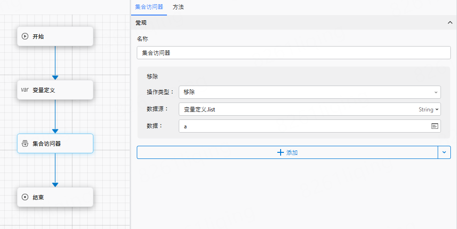Click the 移除 group heading

[152, 76]
